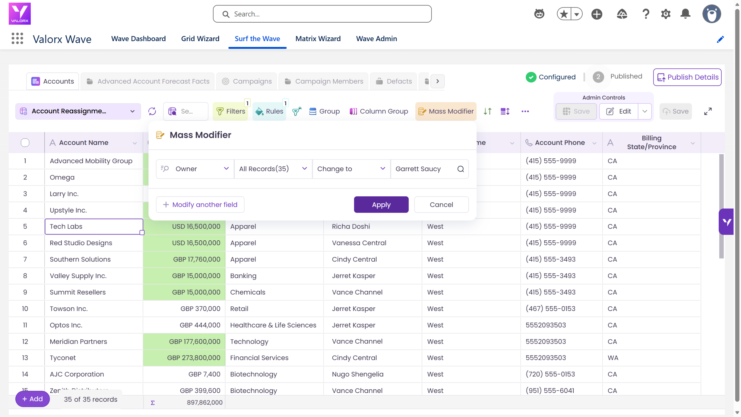Click the Apply button
Image resolution: width=741 pixels, height=417 pixels.
381,205
